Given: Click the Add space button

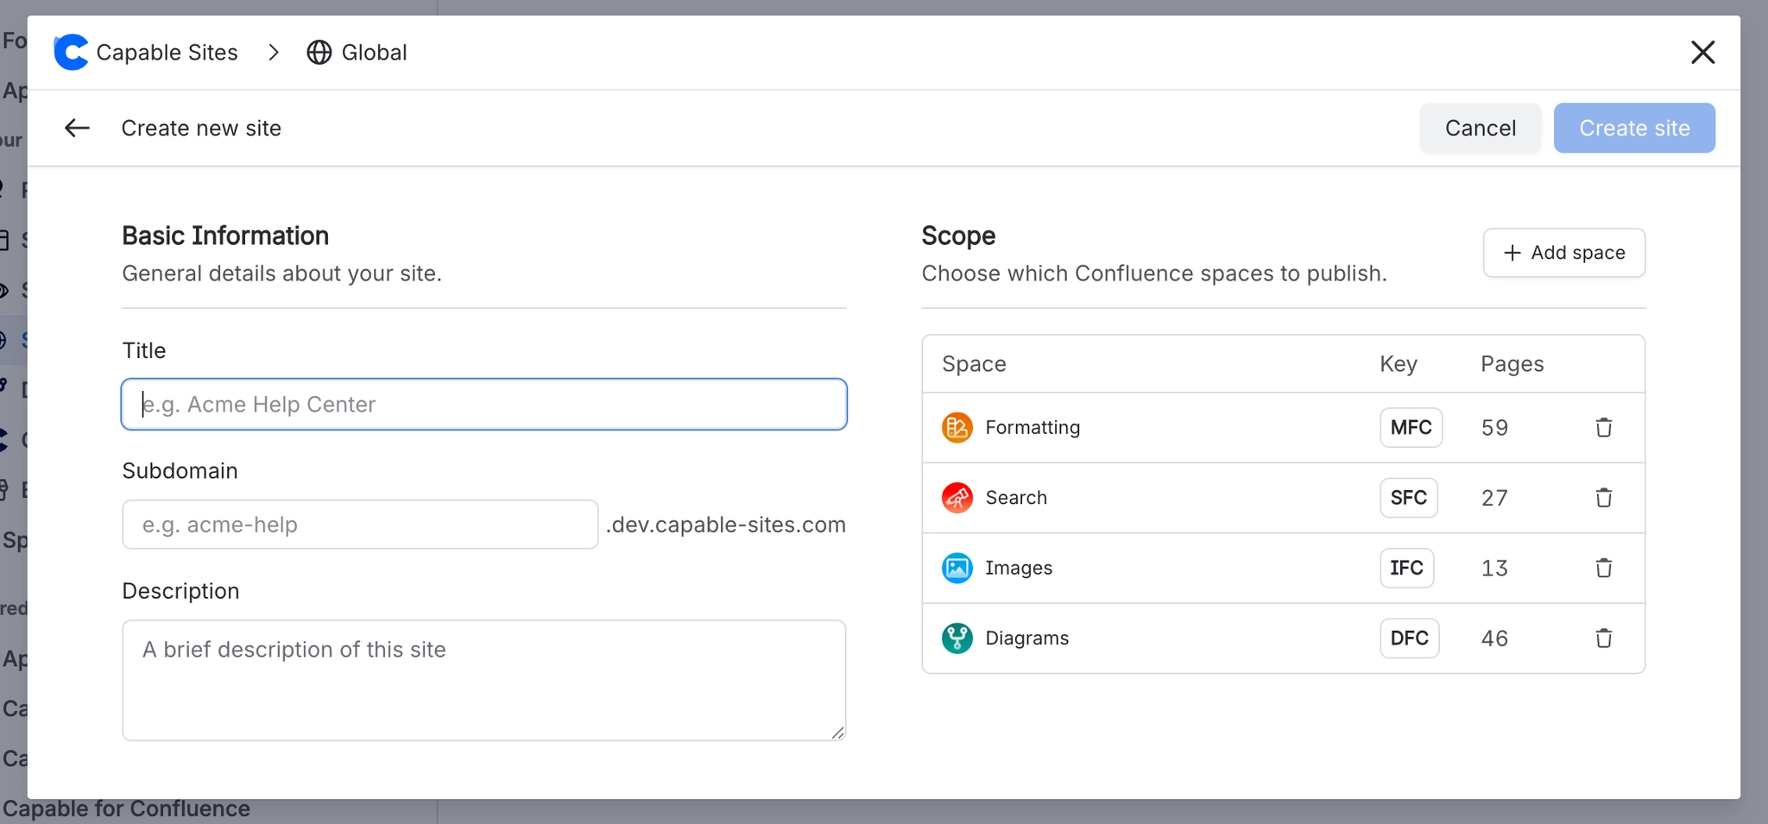Looking at the screenshot, I should pos(1564,253).
